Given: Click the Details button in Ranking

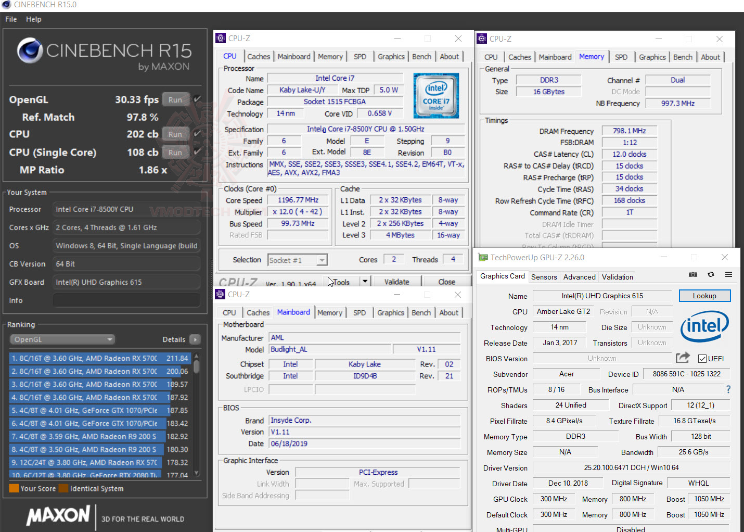Looking at the screenshot, I should click(174, 339).
